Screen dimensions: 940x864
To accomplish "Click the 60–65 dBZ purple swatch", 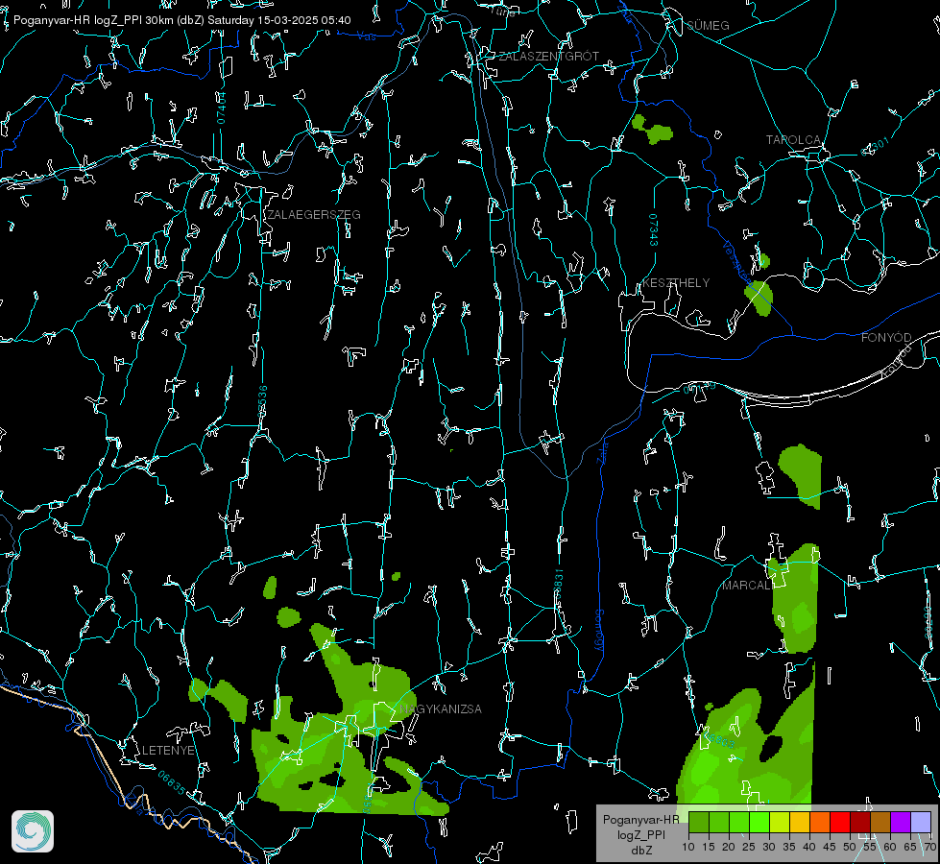I will tap(901, 822).
